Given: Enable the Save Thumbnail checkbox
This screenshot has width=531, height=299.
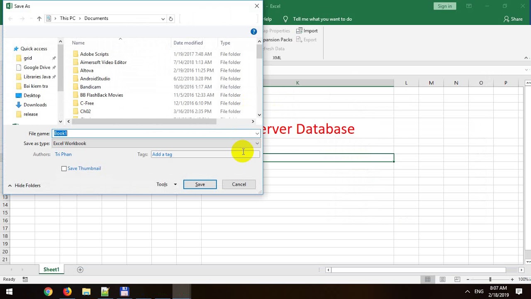Looking at the screenshot, I should tap(64, 169).
